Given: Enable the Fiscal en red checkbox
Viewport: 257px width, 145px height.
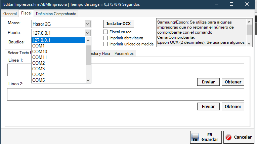Looking at the screenshot, I should click(105, 32).
